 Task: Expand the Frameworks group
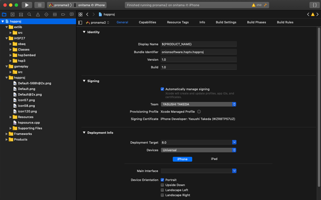click(7, 134)
